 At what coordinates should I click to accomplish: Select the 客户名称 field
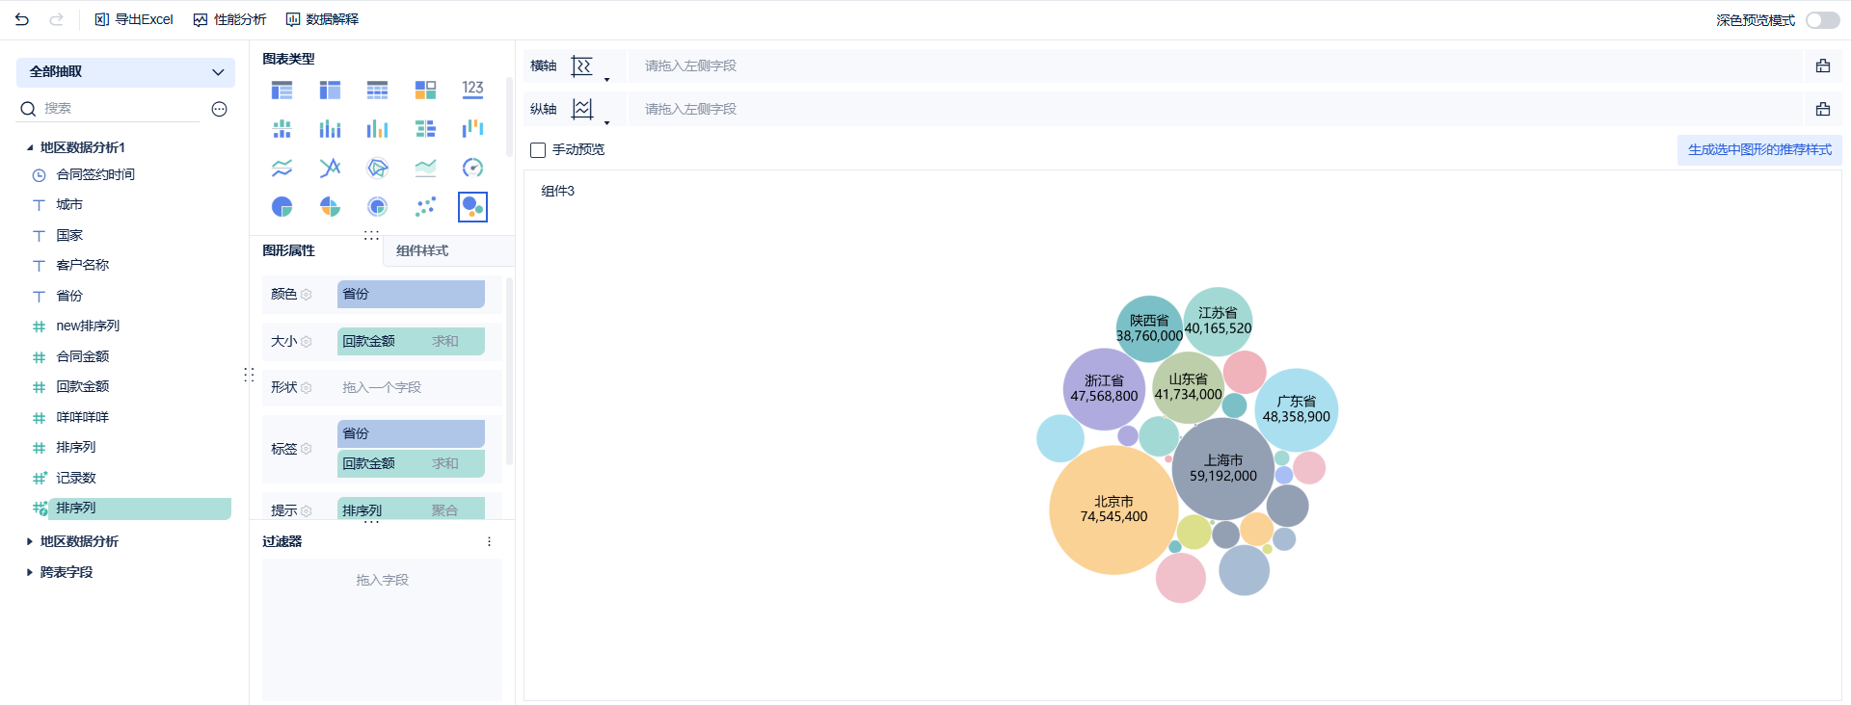pyautogui.click(x=83, y=265)
